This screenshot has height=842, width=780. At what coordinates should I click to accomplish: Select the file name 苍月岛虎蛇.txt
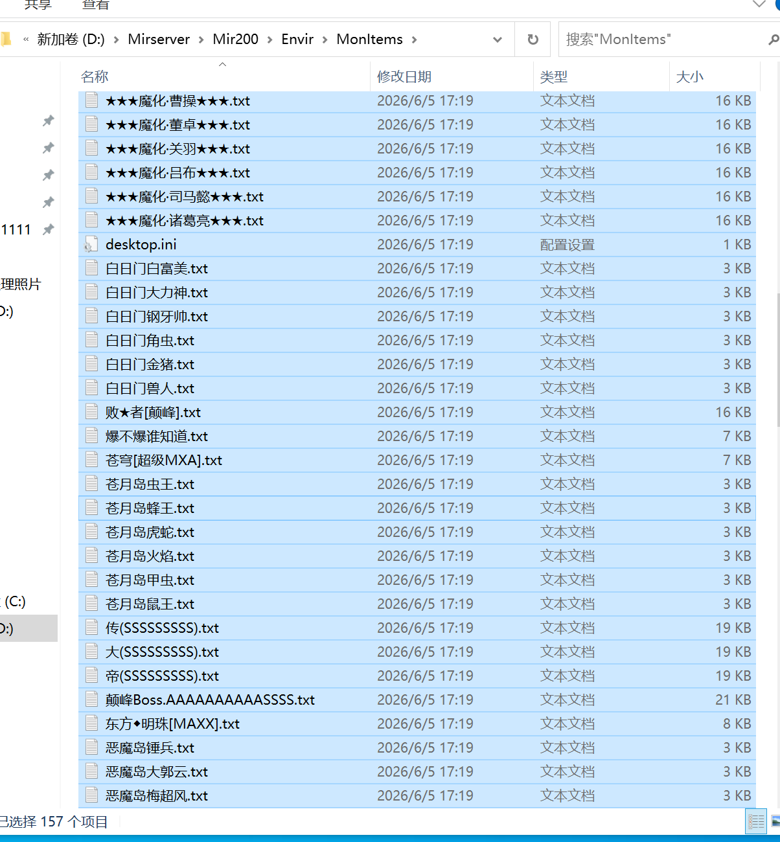tap(150, 532)
